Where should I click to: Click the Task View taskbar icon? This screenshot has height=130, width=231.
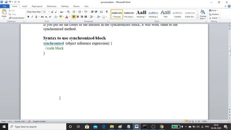tap(78, 127)
